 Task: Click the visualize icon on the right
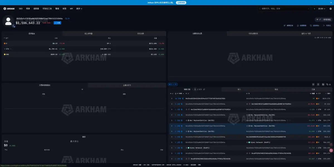coord(324,26)
